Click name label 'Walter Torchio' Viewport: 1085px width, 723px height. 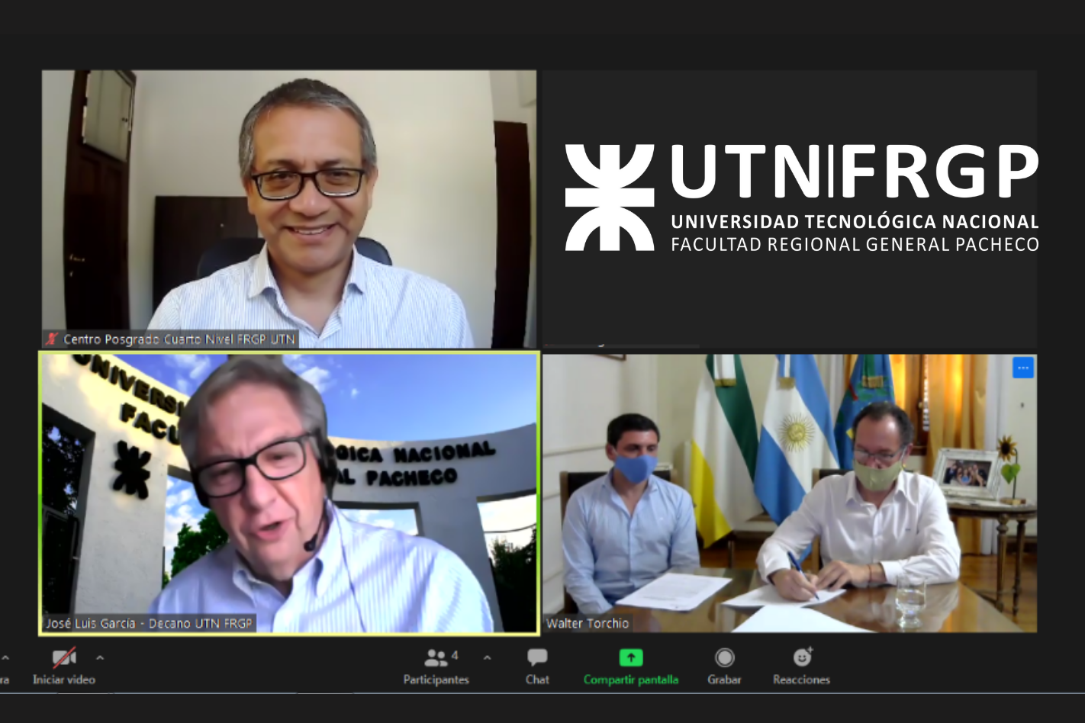click(588, 623)
